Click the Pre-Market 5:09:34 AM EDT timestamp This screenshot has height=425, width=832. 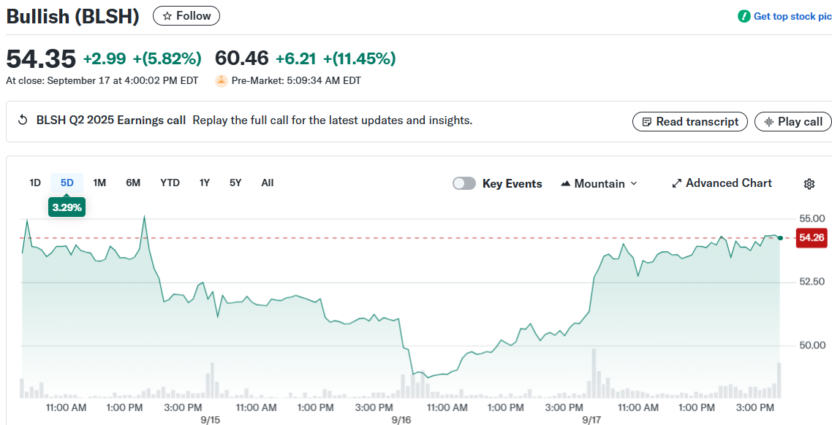[x=296, y=81]
